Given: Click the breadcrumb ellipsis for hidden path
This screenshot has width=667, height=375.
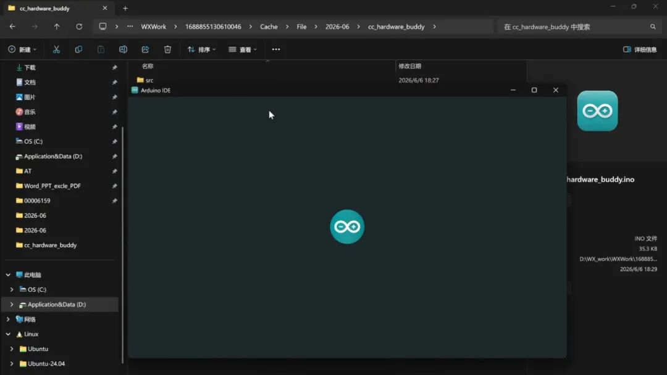Looking at the screenshot, I should pos(130,27).
